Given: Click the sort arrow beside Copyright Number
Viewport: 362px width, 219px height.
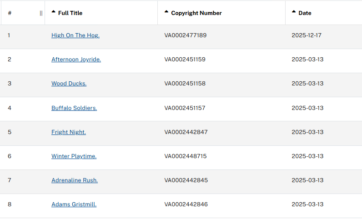Looking at the screenshot, I should click(166, 12).
